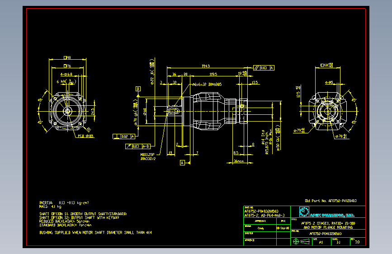Viewport: 392px width, 254px height.
Task: Click the Ø15.875 Inch. bore note
Action: click(267, 144)
